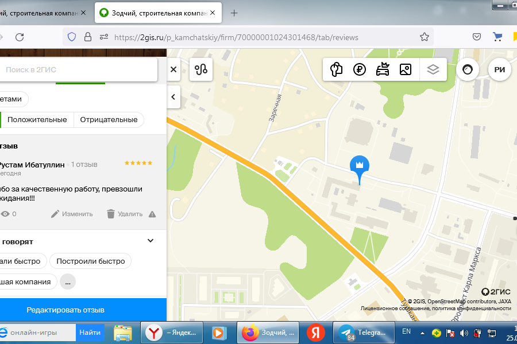
Task: Open the route planner icon
Action: coord(201,69)
